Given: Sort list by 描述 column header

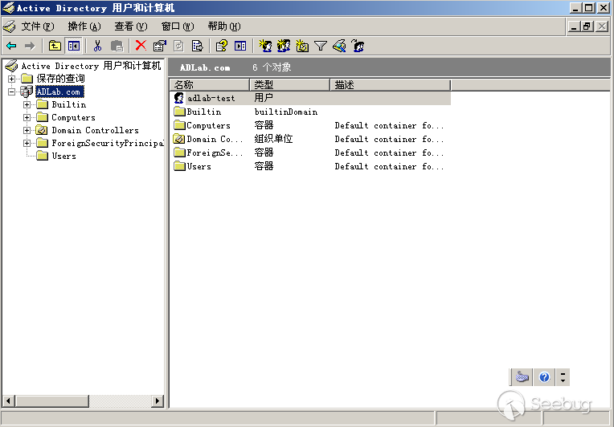Looking at the screenshot, I should coord(391,85).
